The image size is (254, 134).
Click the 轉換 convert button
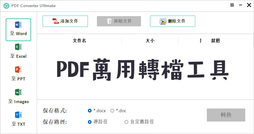click(226, 115)
